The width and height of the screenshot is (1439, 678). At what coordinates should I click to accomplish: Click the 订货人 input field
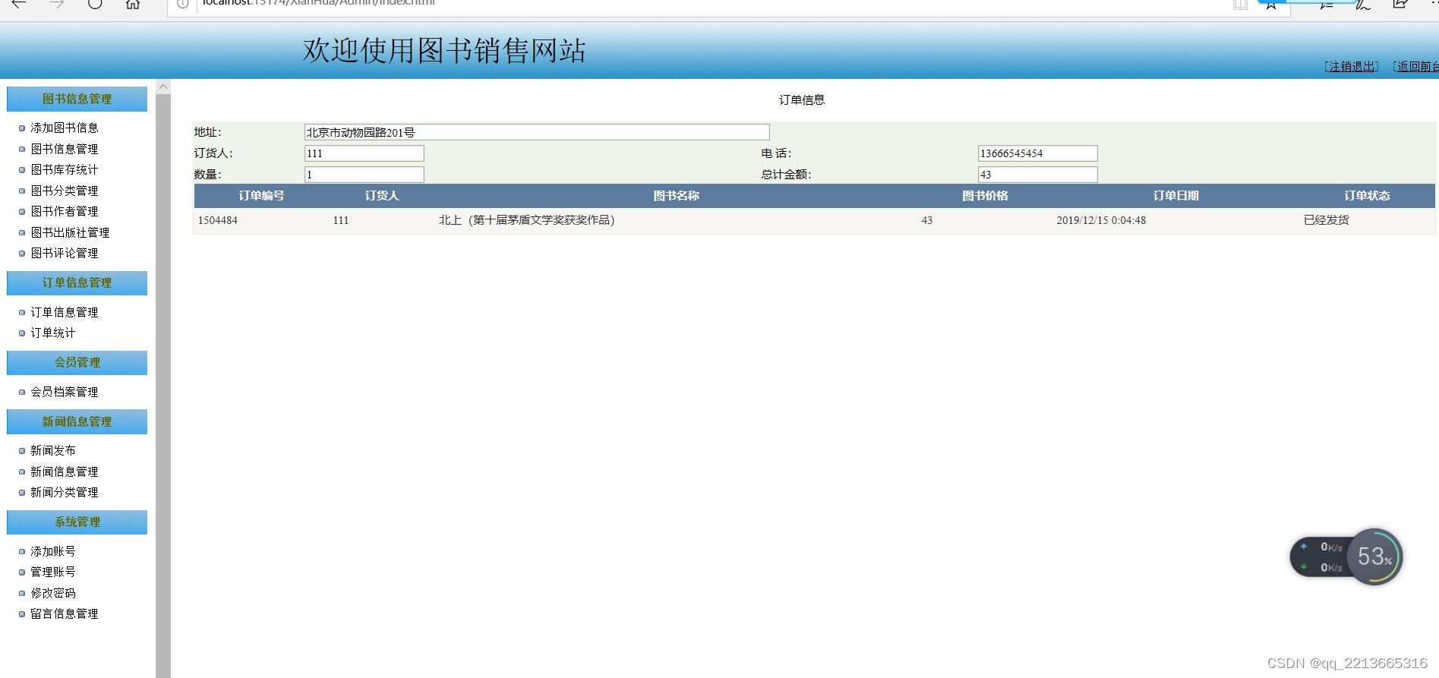click(364, 153)
